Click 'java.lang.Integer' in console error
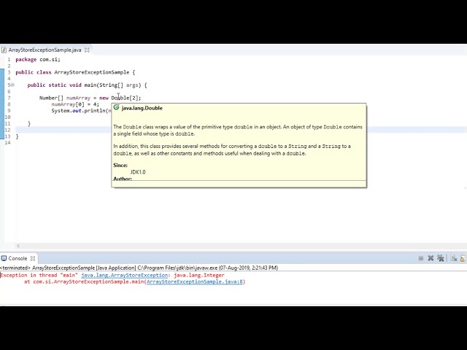The height and width of the screenshot is (350, 467). (199, 276)
